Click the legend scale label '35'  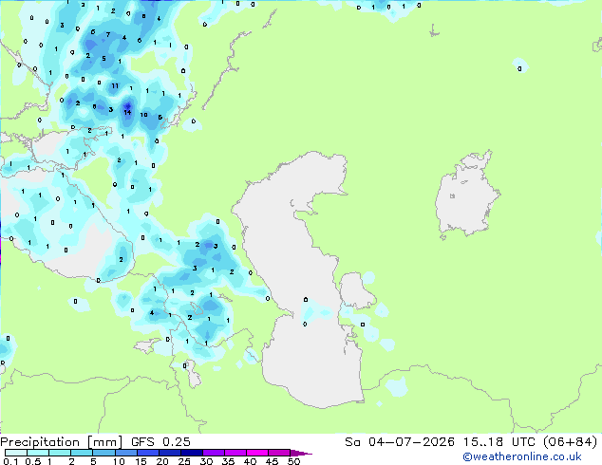[228, 461]
